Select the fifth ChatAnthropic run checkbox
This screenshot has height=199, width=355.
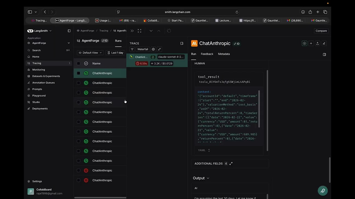78,112
